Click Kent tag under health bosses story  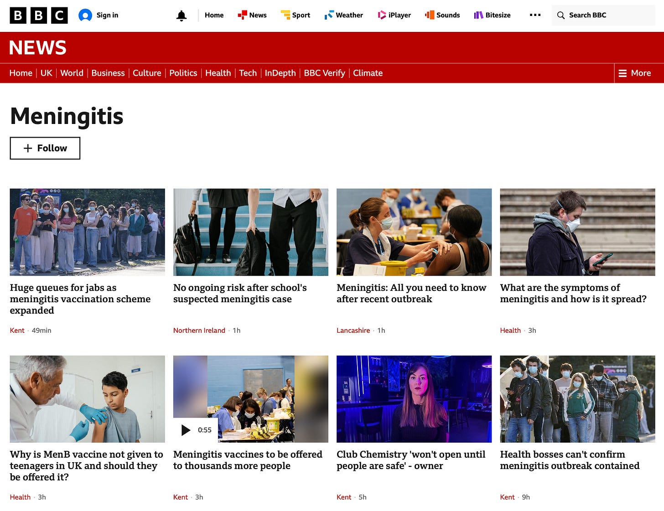508,497
